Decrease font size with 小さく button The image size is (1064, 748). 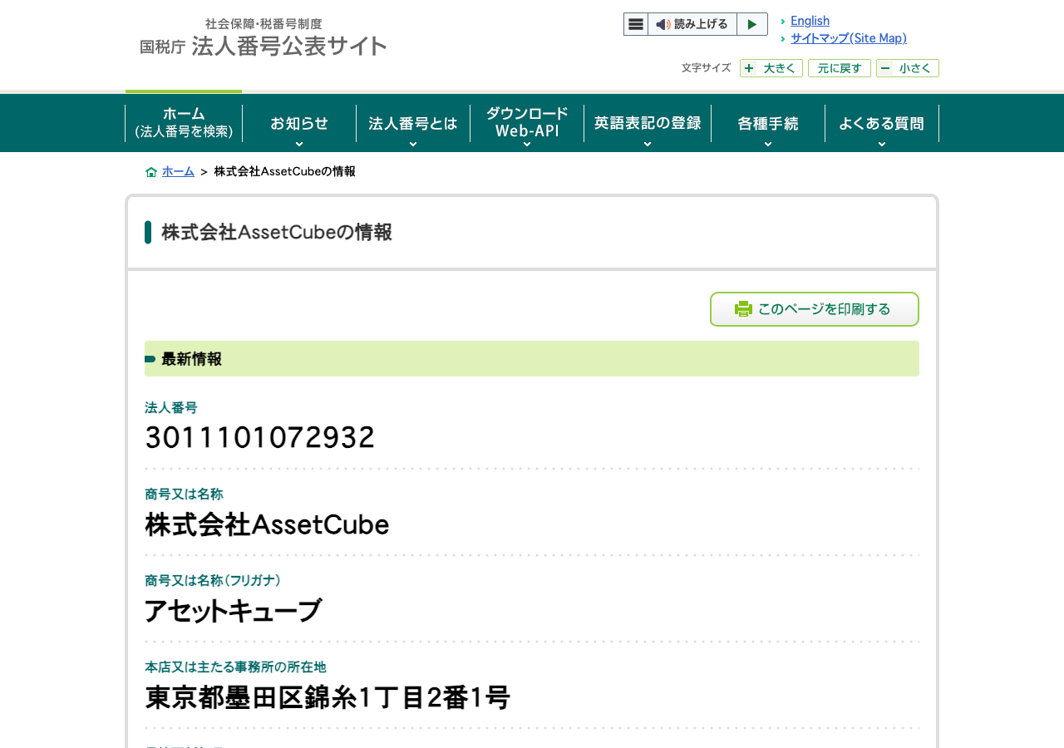coord(908,68)
